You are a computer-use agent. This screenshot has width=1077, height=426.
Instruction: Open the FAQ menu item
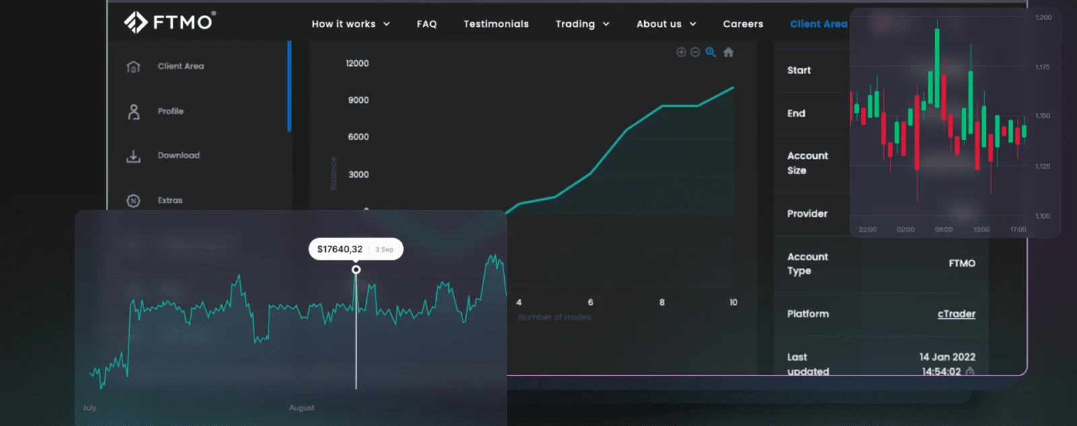(x=427, y=24)
